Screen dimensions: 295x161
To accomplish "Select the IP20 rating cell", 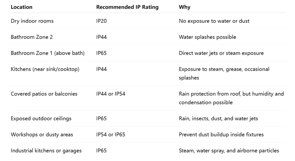I will point(101,21).
